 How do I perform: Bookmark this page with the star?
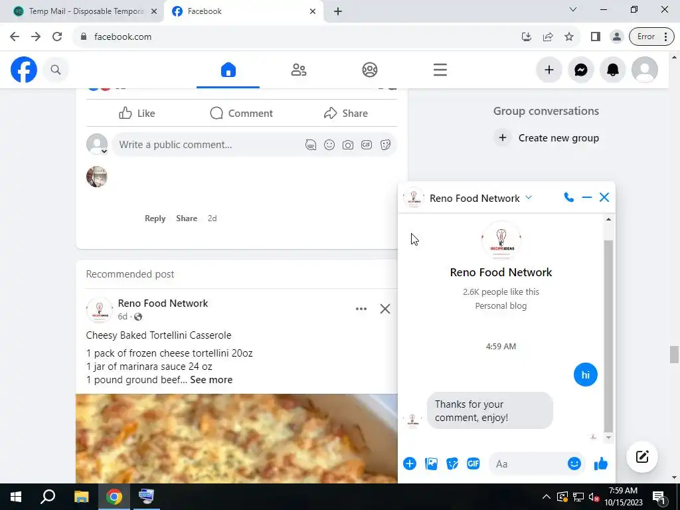coord(569,37)
